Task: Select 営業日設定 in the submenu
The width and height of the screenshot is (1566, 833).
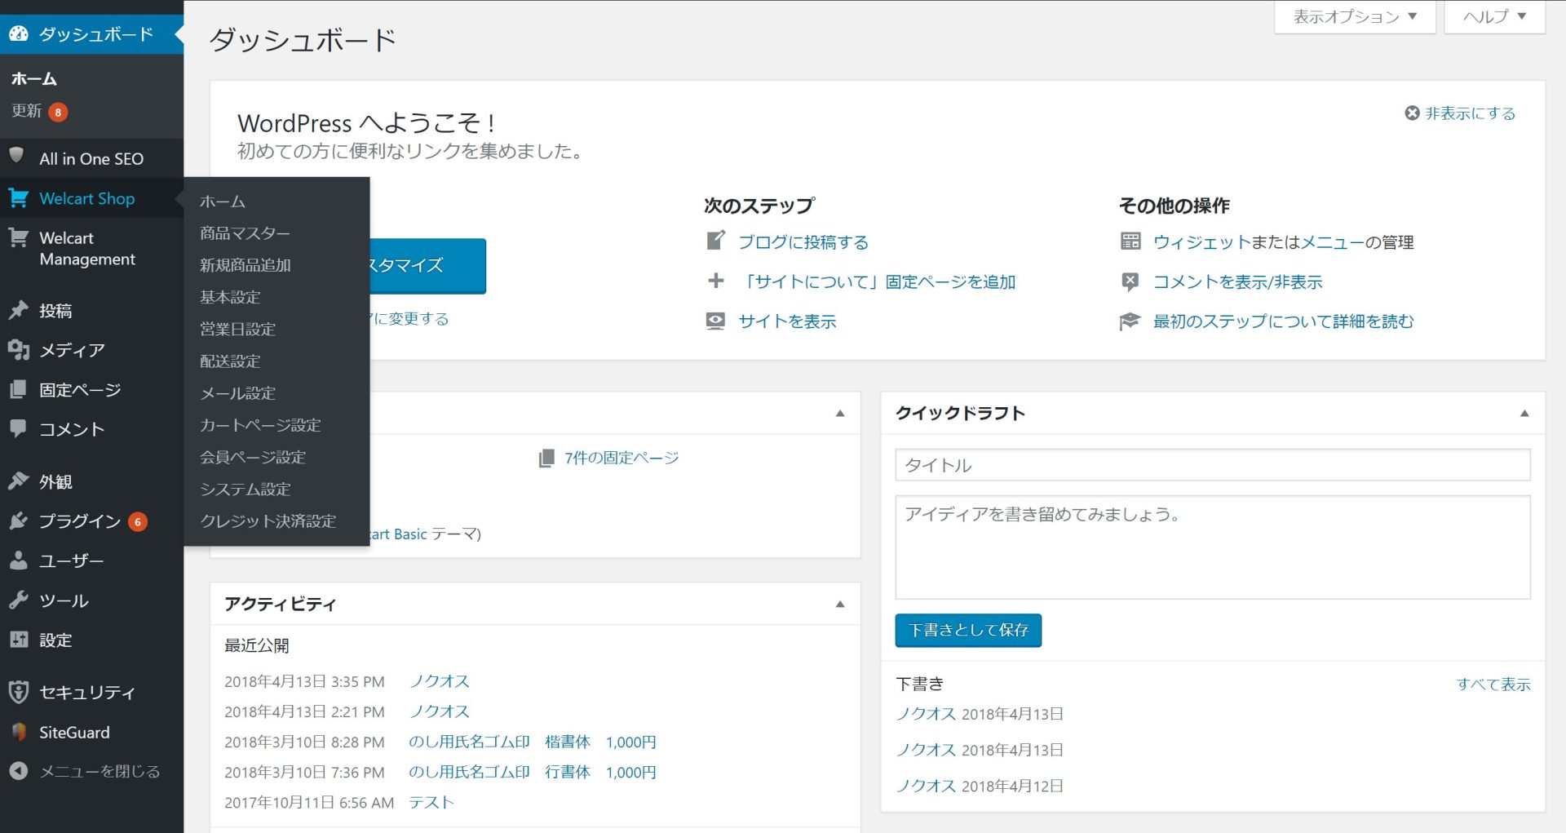Action: pos(237,328)
